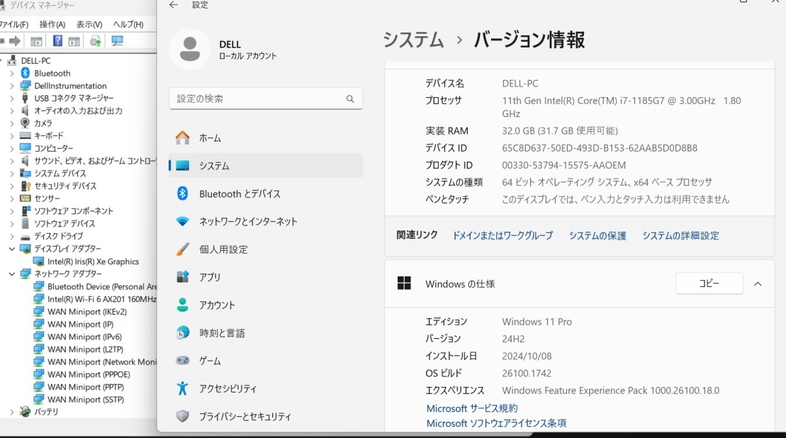The height and width of the screenshot is (438, 786).
Task: Click the ソフトウェア デバイス icon
Action: [x=25, y=223]
